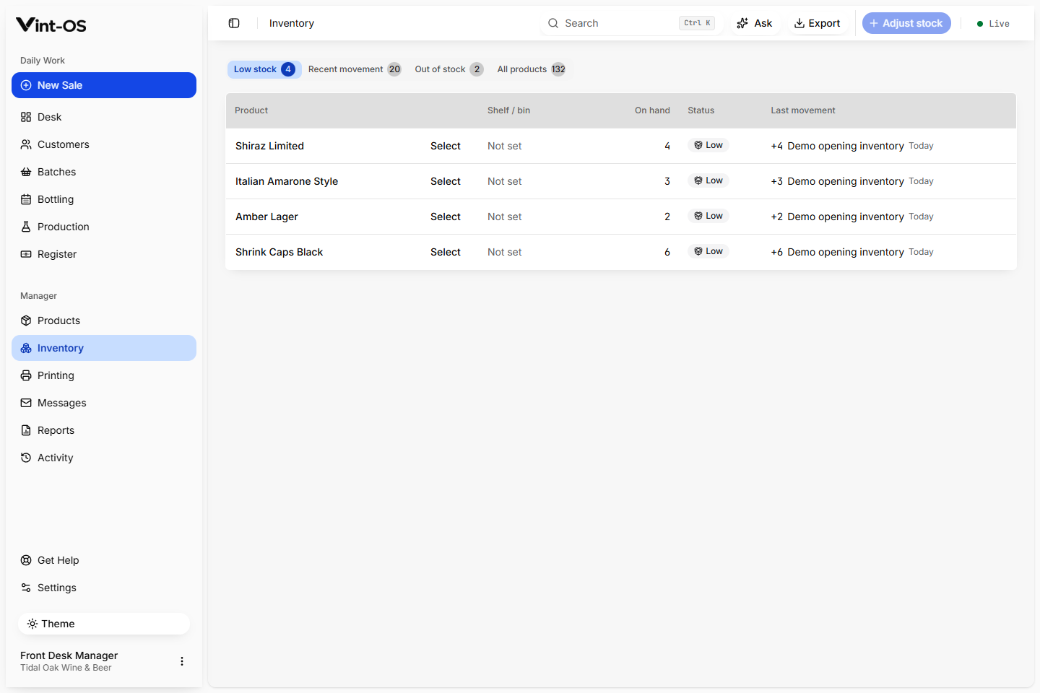Toggle the sidebar panel icon
Image resolution: width=1040 pixels, height=693 pixels.
pos(234,23)
